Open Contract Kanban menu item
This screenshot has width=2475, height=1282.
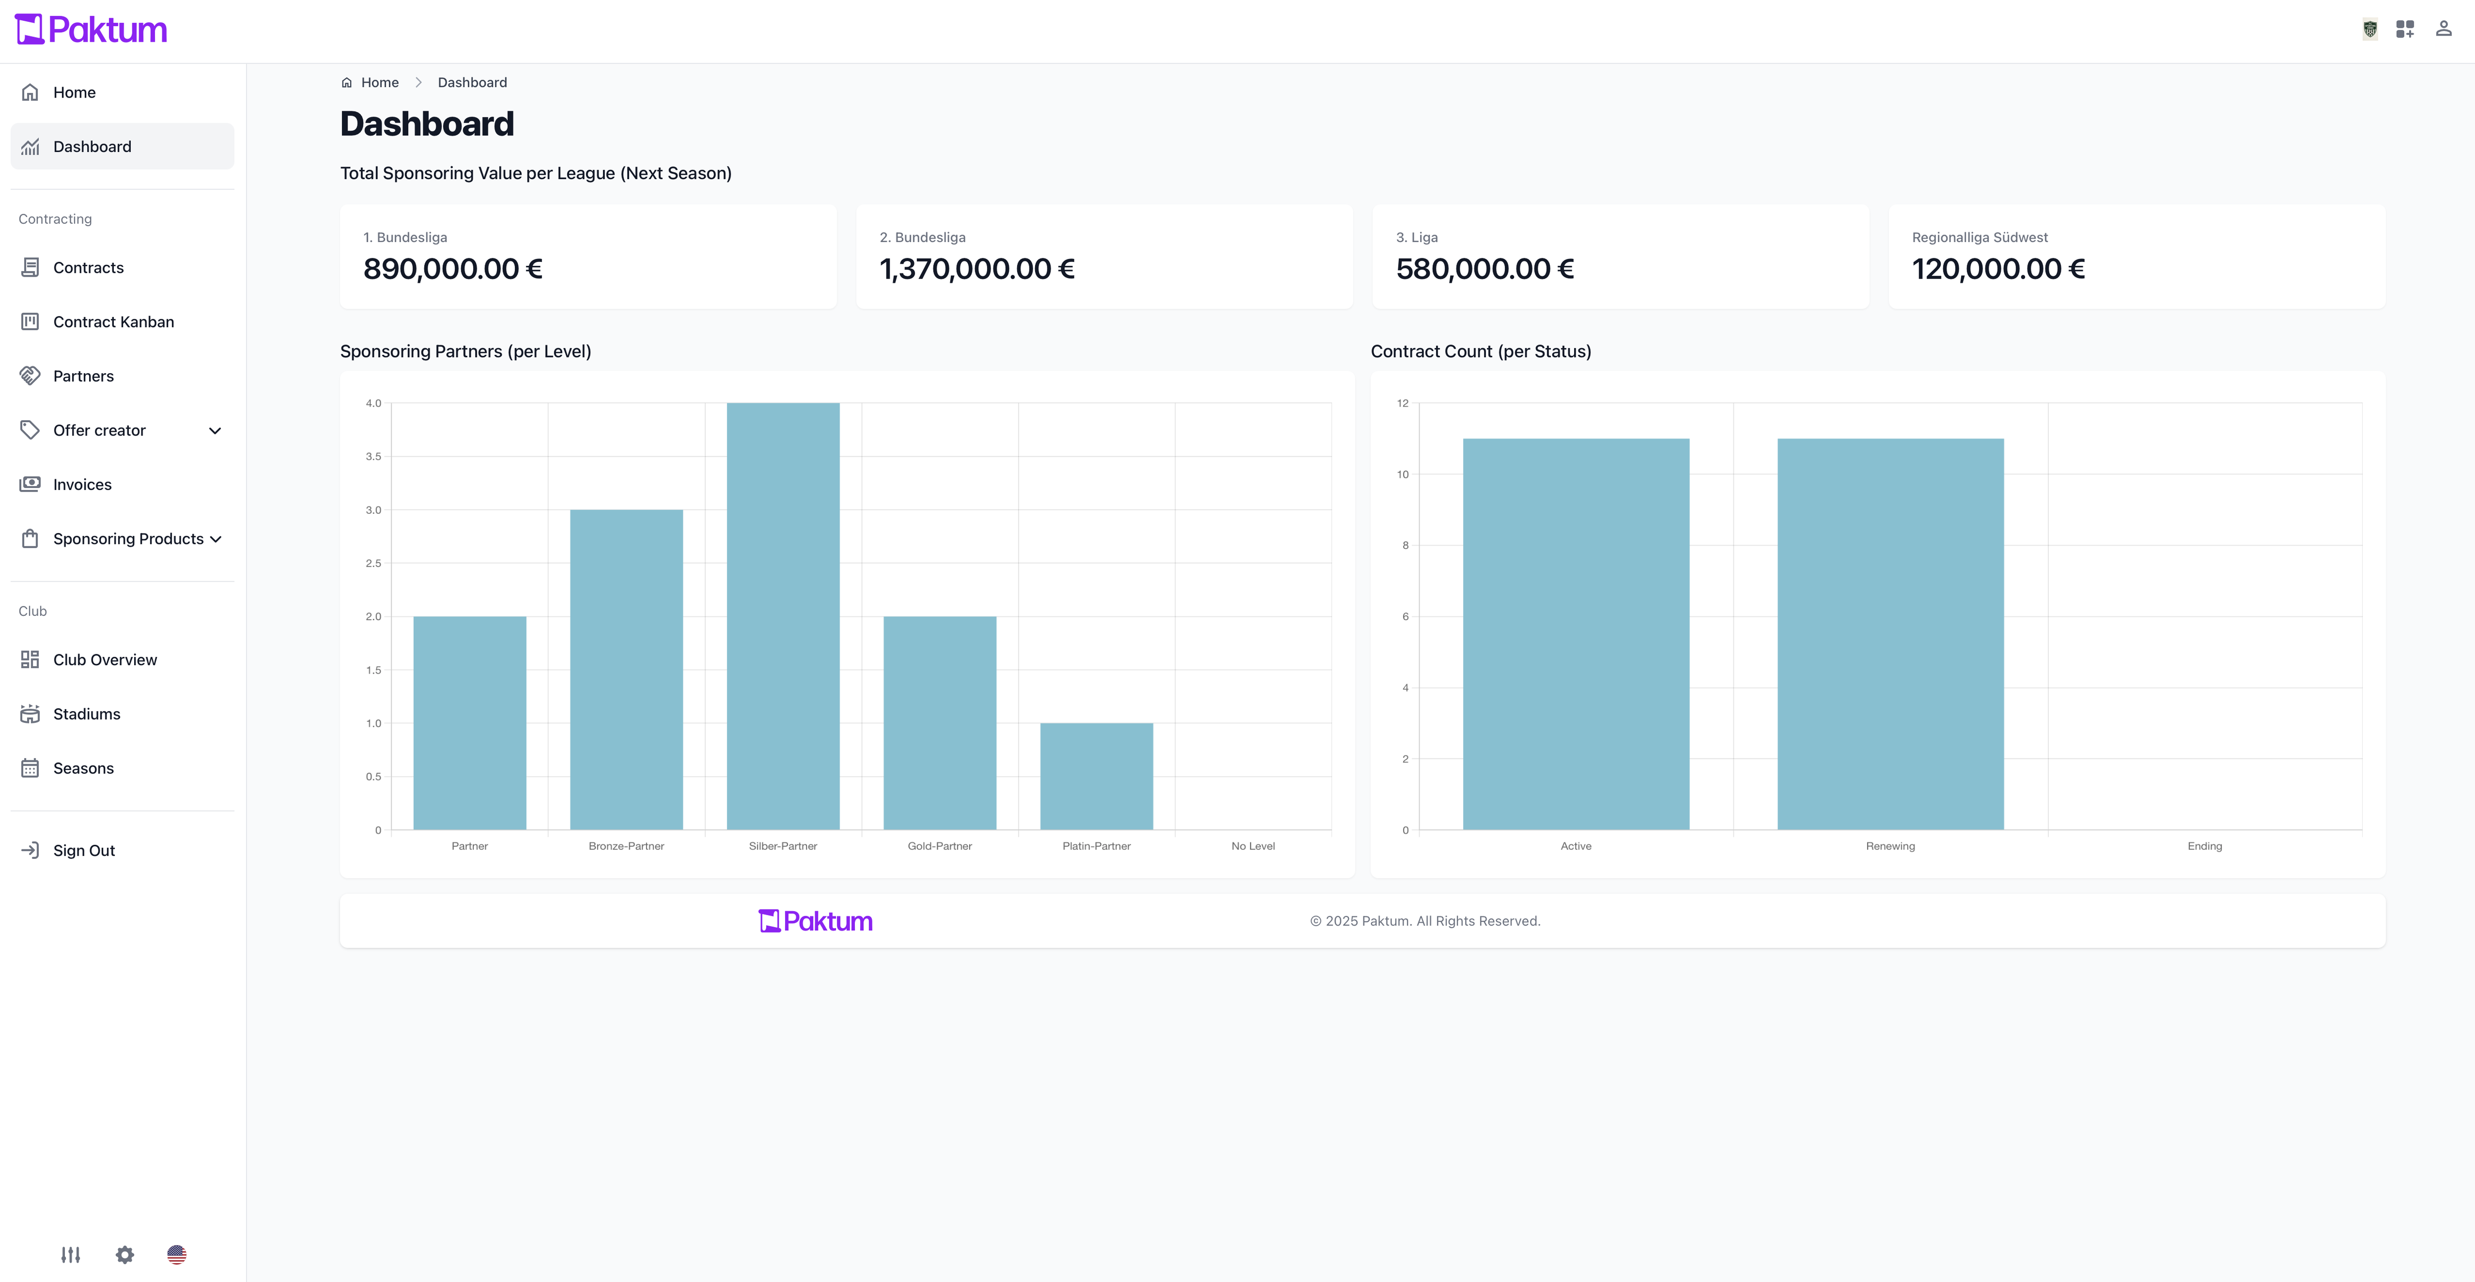[x=122, y=321]
